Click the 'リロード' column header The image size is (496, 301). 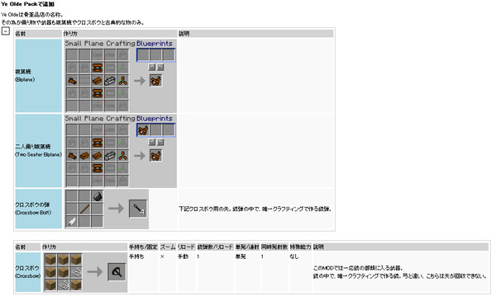tap(186, 247)
